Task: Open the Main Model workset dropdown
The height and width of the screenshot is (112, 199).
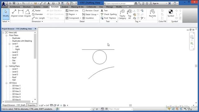Action: tap(121, 109)
